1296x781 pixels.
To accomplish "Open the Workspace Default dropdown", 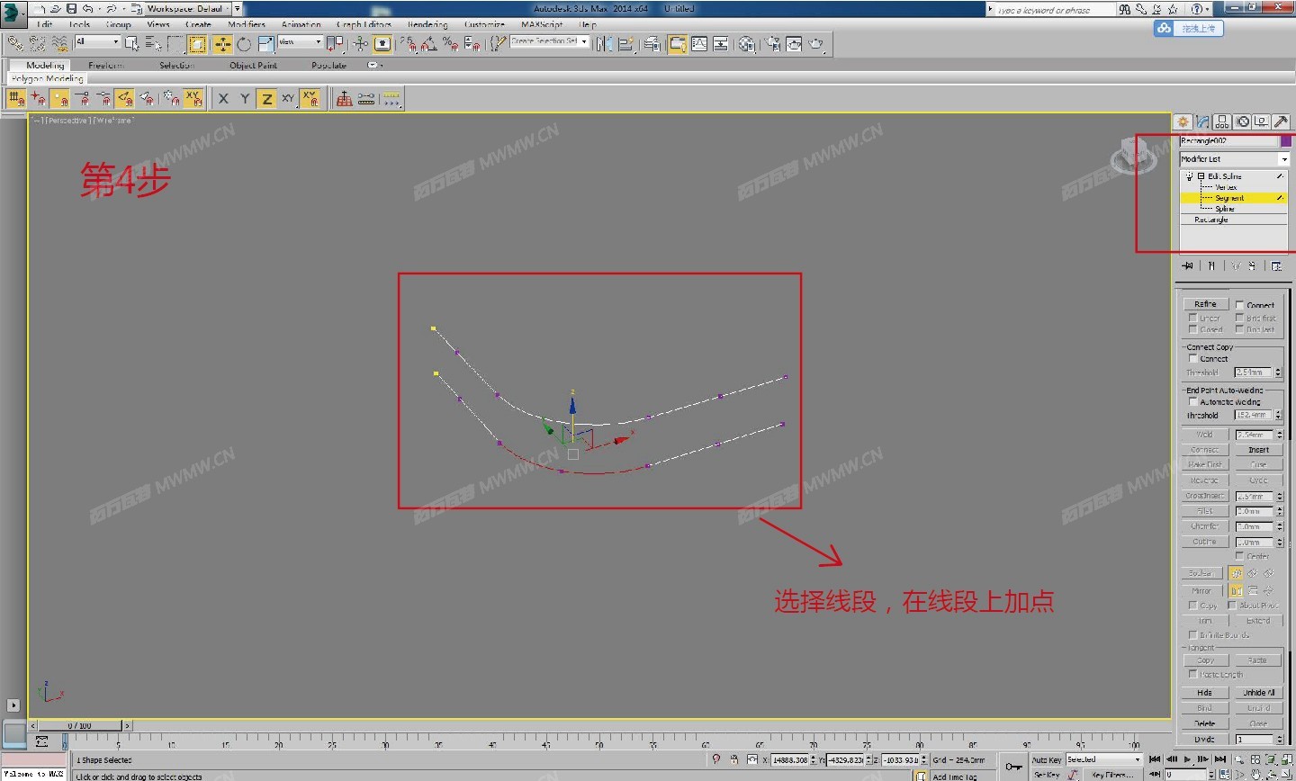I will pyautogui.click(x=187, y=8).
